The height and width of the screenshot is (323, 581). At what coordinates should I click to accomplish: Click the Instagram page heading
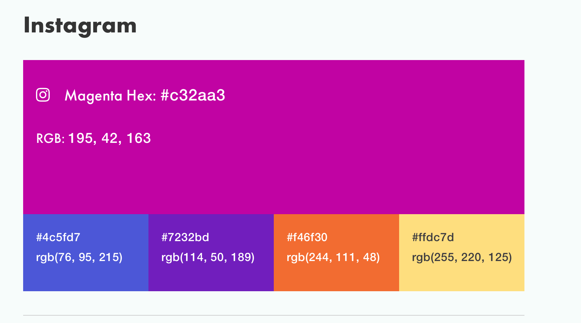[80, 25]
